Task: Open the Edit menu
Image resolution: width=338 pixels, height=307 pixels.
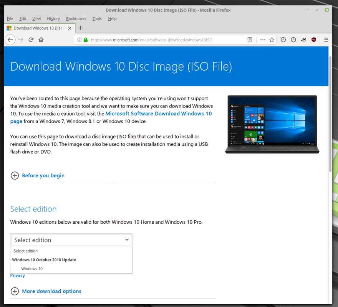Action: tap(23, 18)
